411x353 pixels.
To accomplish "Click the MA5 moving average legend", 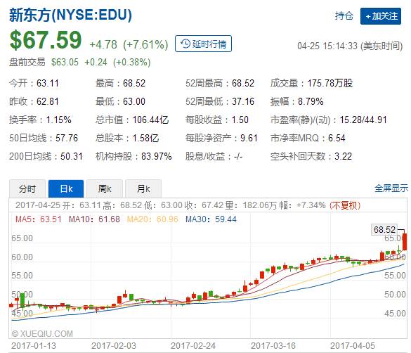I will 38,219.
